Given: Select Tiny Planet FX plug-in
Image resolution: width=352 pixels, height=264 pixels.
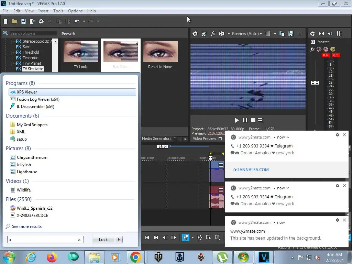Looking at the screenshot, I should coord(32,63).
